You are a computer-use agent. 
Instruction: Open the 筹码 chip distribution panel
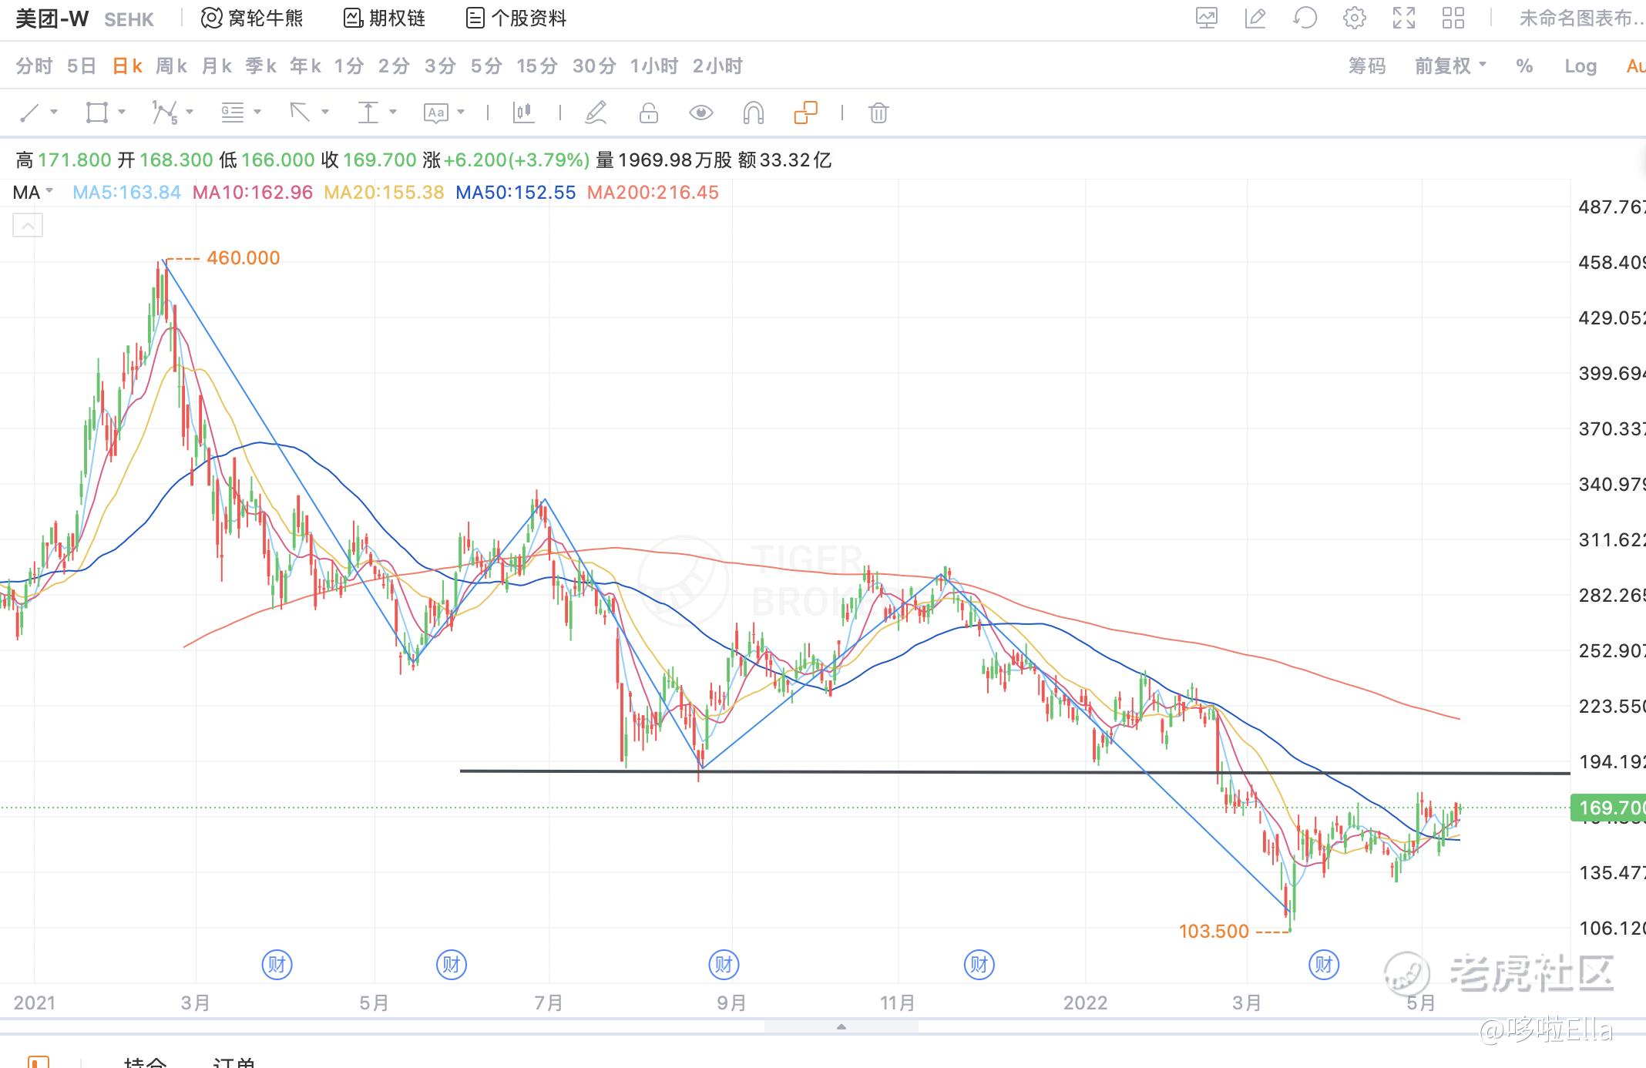pyautogui.click(x=1367, y=66)
